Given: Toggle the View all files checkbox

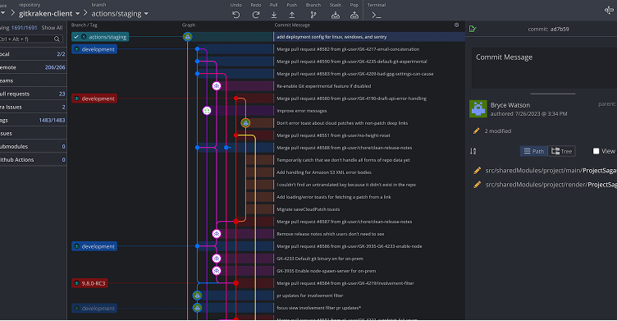Looking at the screenshot, I should 596,151.
